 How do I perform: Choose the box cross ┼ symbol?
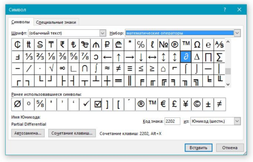coord(107,81)
